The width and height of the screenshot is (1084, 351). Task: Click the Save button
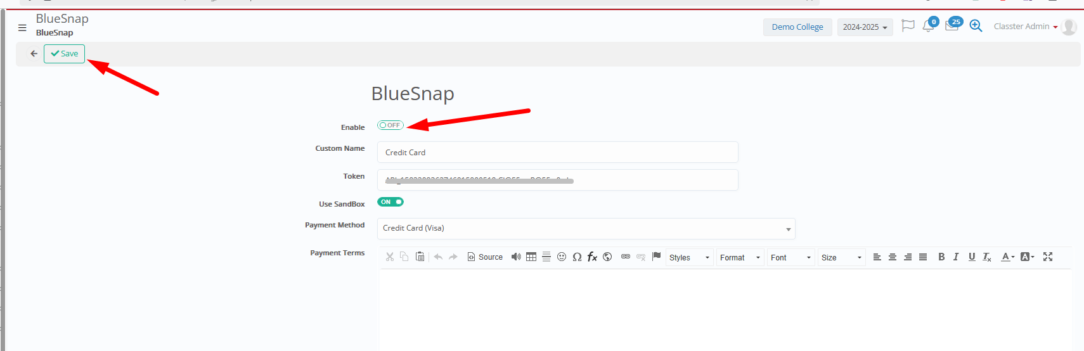pos(64,54)
